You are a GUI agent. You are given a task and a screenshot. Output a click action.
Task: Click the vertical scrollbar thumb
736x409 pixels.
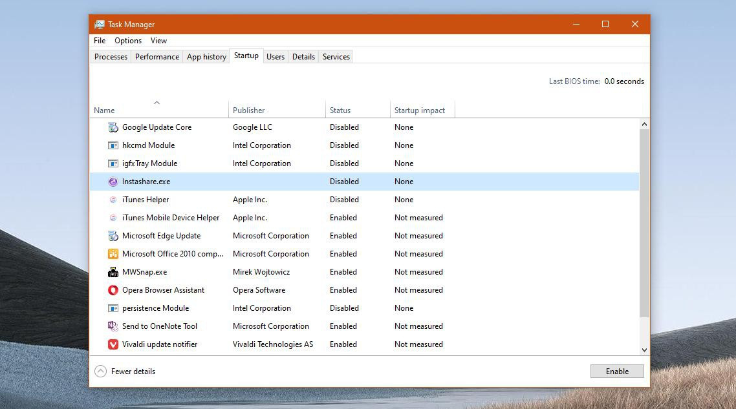pyautogui.click(x=644, y=223)
